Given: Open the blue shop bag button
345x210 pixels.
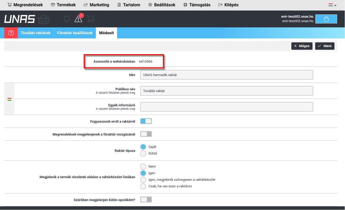Looking at the screenshot, I should click(x=326, y=19).
